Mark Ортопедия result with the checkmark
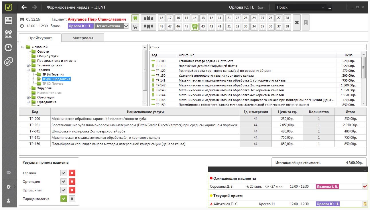370x210 pixels. (64, 182)
